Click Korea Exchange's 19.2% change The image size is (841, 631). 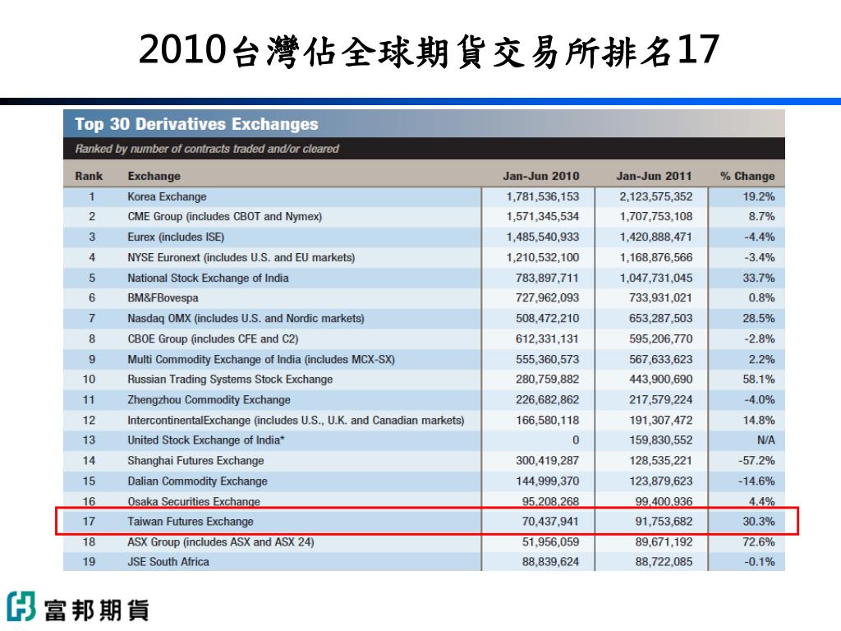tap(758, 196)
